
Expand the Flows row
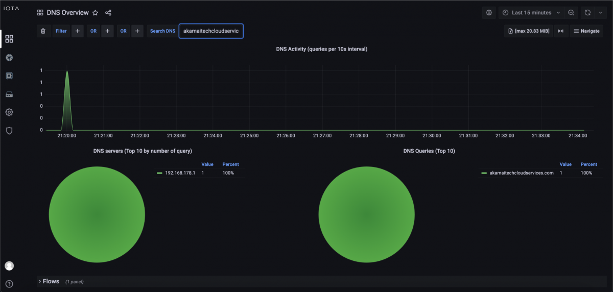point(51,281)
